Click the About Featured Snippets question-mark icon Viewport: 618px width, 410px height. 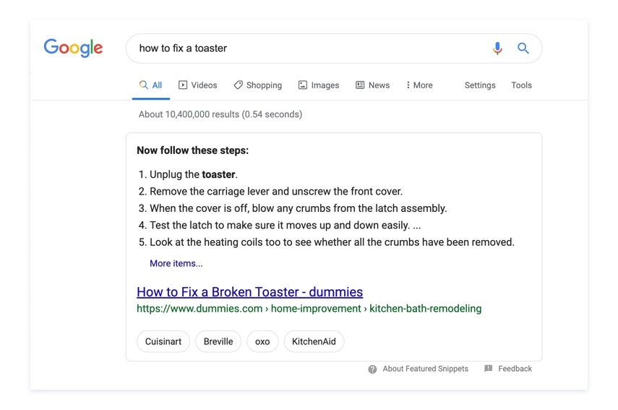(x=372, y=369)
